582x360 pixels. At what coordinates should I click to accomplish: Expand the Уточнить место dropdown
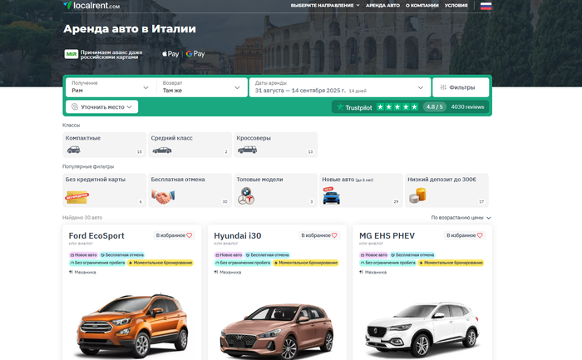102,107
